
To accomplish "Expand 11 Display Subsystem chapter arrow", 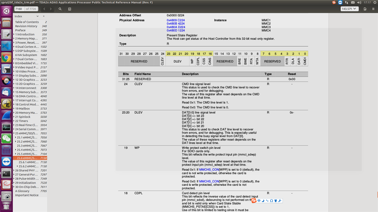I will [x=14, y=75].
